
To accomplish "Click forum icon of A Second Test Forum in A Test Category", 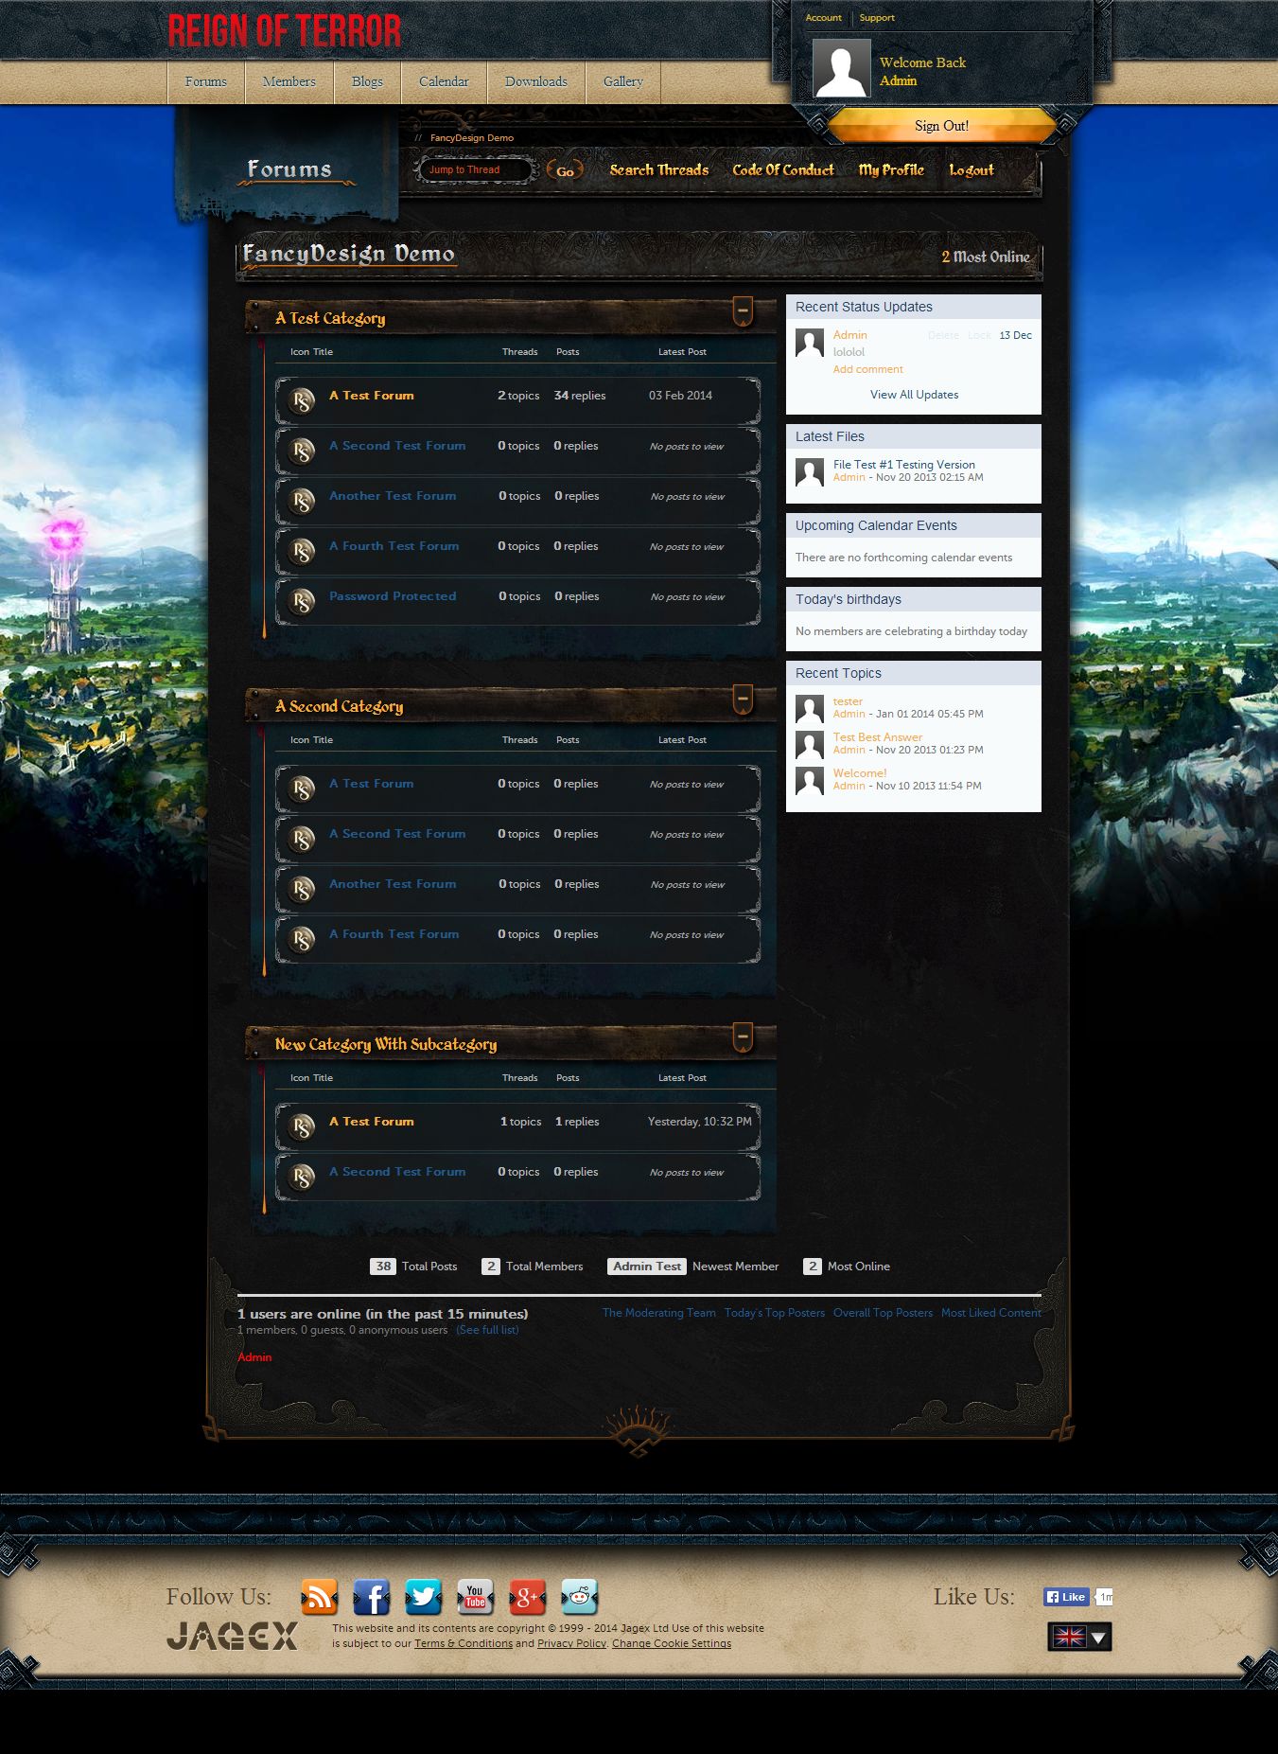I will pos(302,451).
